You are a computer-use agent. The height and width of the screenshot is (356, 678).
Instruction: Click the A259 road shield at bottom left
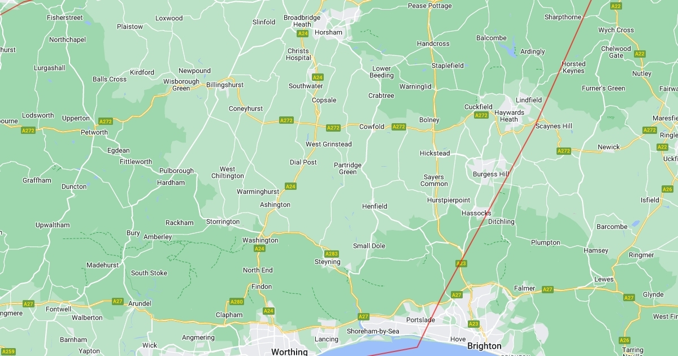8,351
